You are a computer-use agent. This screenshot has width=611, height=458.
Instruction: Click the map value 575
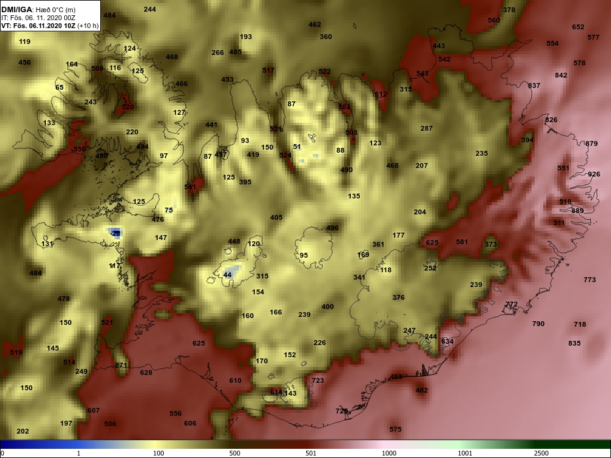[395, 429]
